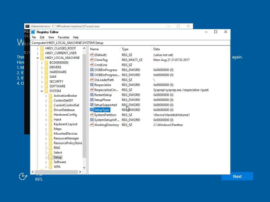Click the tree horizontal scroll right arrow
270x202 pixels.
tap(80, 172)
